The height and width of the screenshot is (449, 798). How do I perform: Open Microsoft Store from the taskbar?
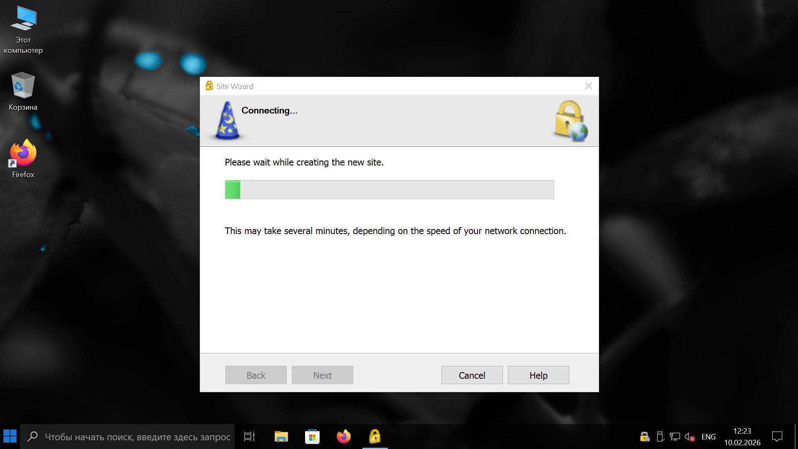[x=312, y=437]
